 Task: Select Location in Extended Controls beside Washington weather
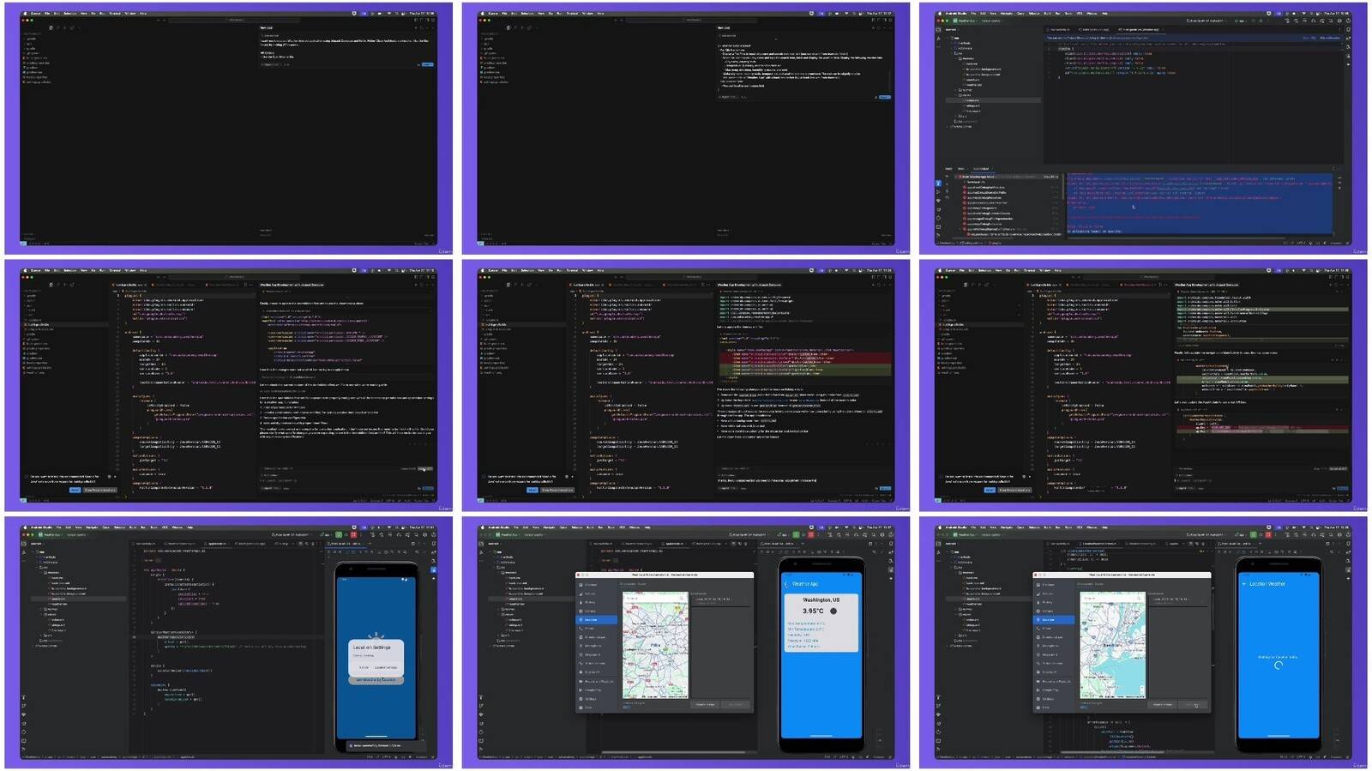[591, 619]
